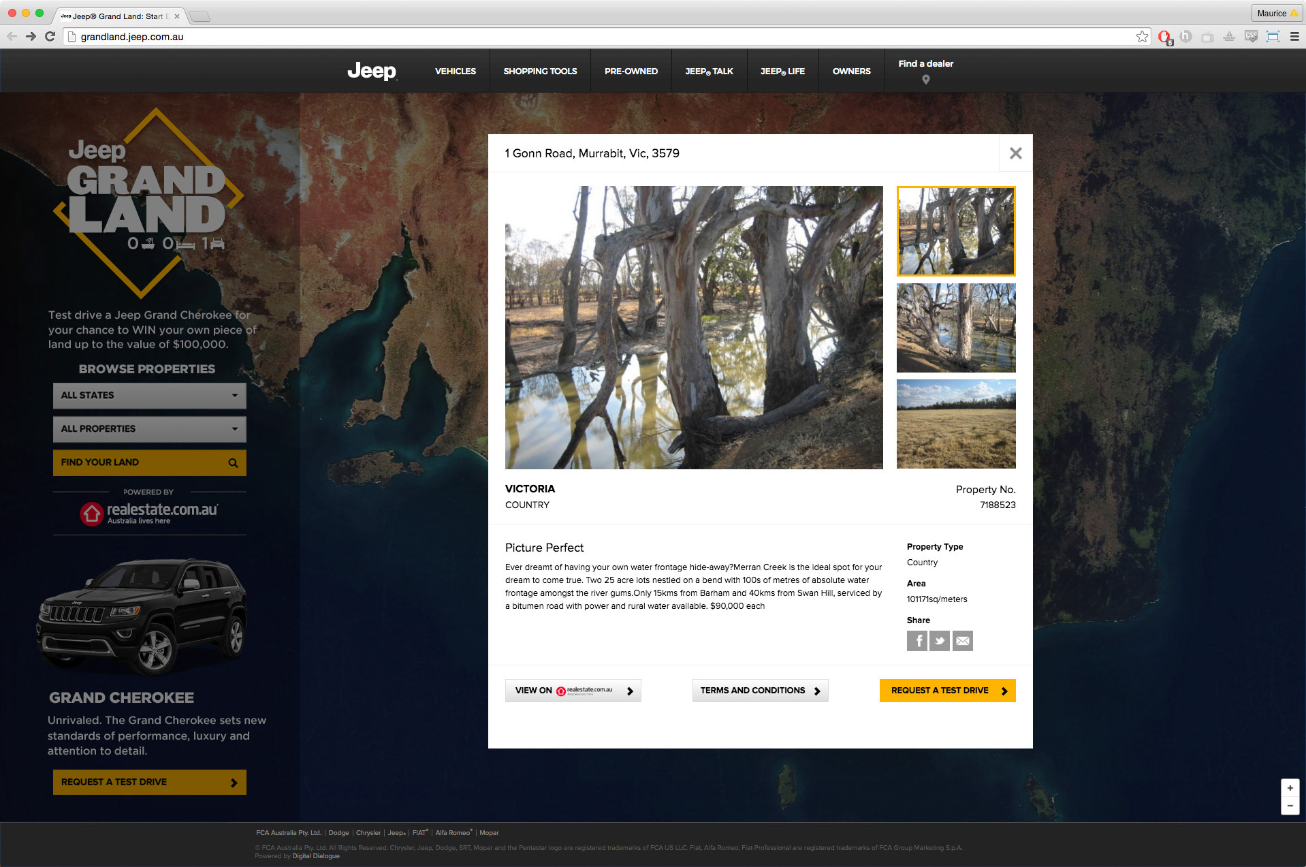Viewport: 1306px width, 867px height.
Task: Open the OWNERS menu
Action: coord(851,71)
